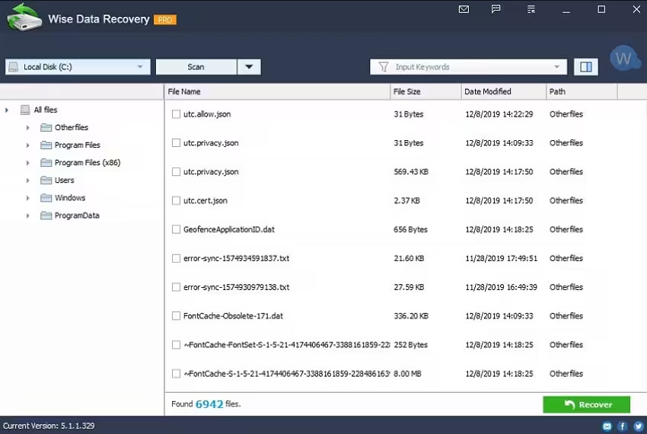647x434 pixels.
Task: Open the chat feedback icon in title bar
Action: [x=496, y=9]
